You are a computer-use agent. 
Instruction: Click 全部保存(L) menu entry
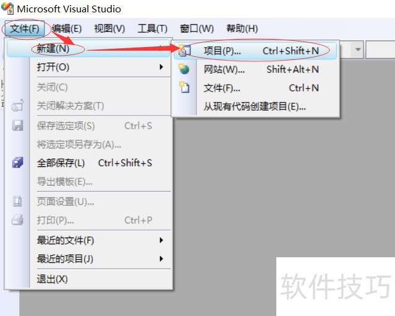point(88,163)
